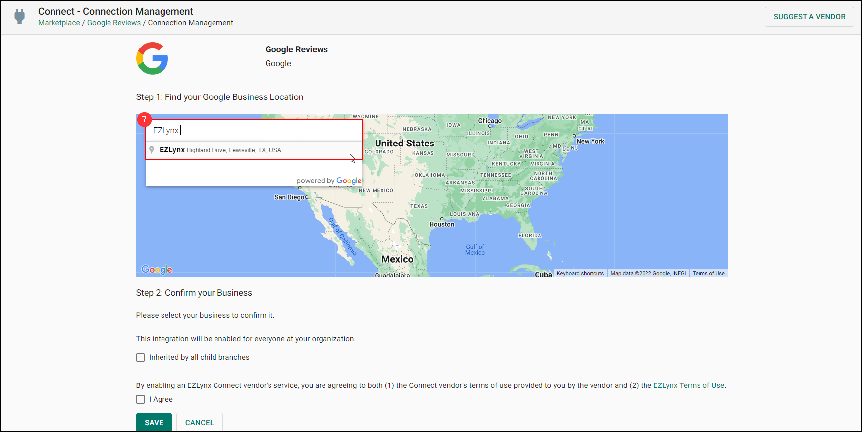
Task: Open map Keyboard shortcuts
Action: tap(580, 273)
